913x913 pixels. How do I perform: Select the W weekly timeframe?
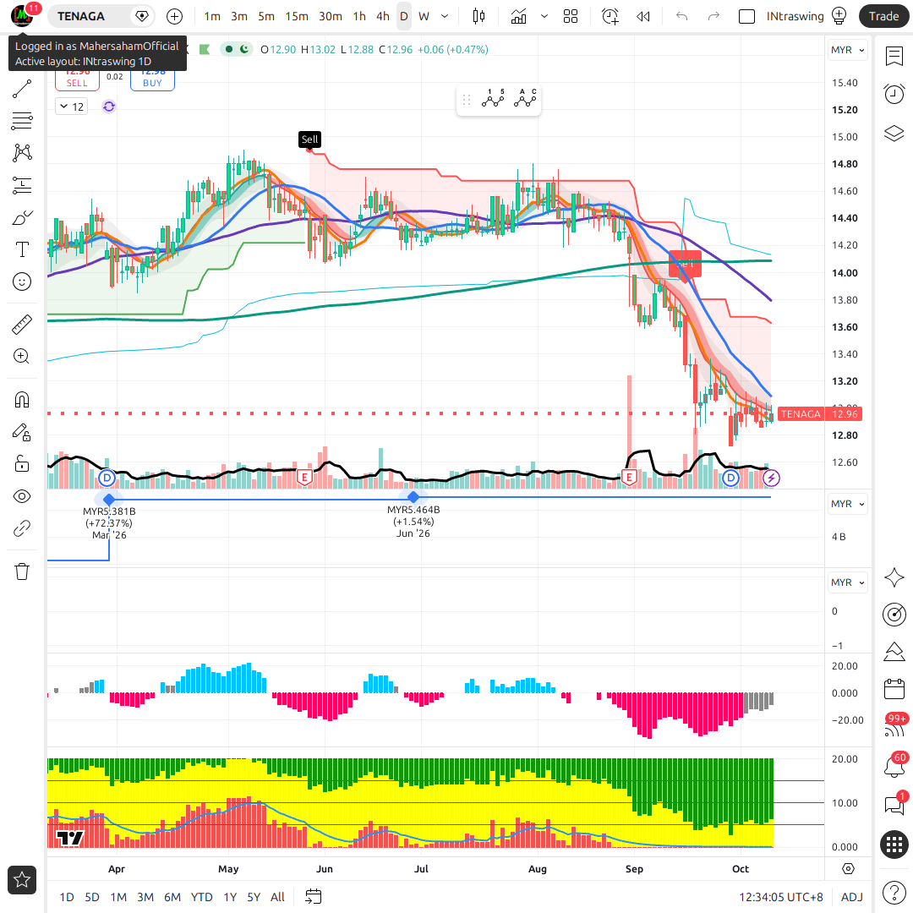tap(424, 16)
